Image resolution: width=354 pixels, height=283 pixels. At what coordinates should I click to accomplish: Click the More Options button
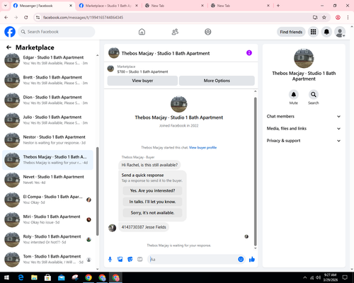(217, 81)
